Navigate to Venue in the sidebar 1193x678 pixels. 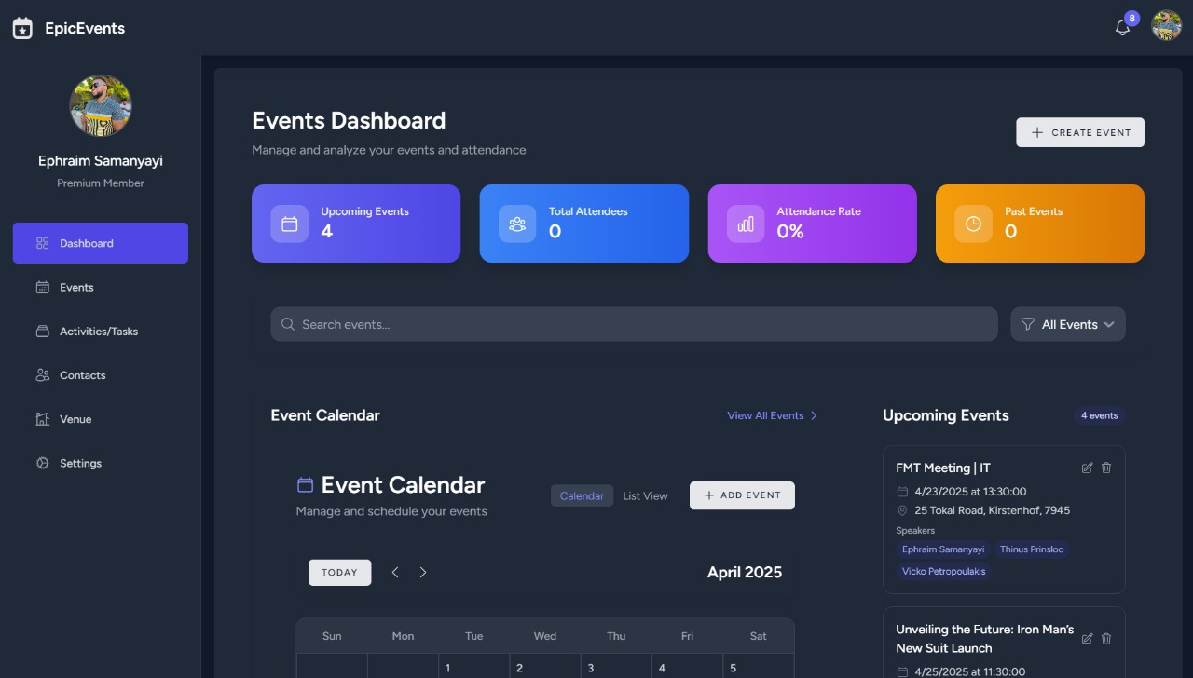75,419
